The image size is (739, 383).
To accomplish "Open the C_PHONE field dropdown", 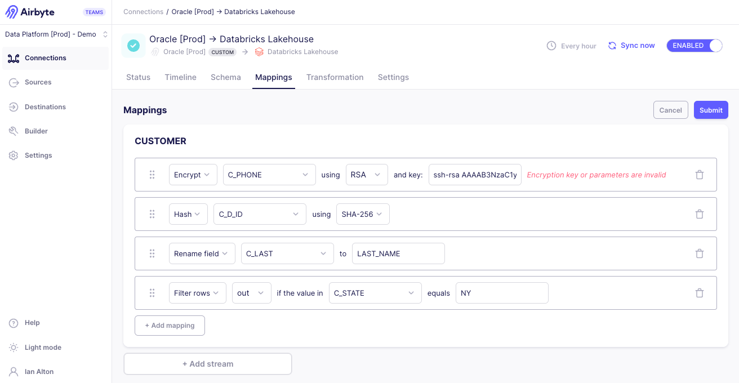I will [x=269, y=175].
